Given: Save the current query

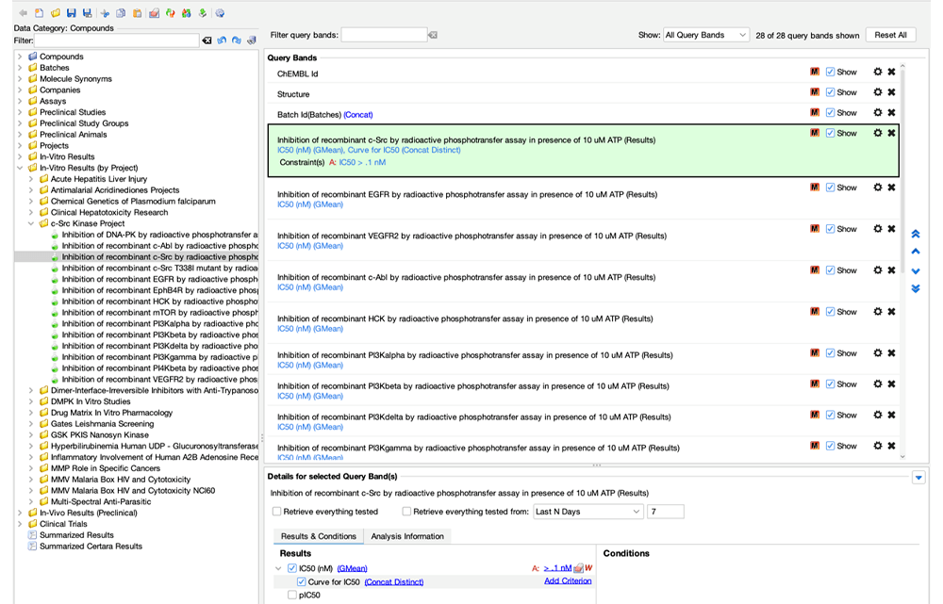Looking at the screenshot, I should 72,12.
